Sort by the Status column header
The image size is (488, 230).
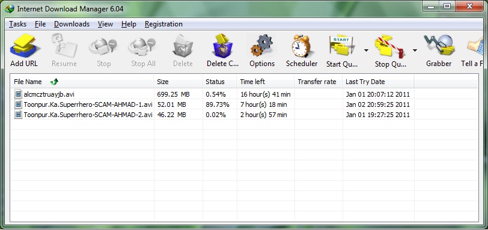[219, 82]
